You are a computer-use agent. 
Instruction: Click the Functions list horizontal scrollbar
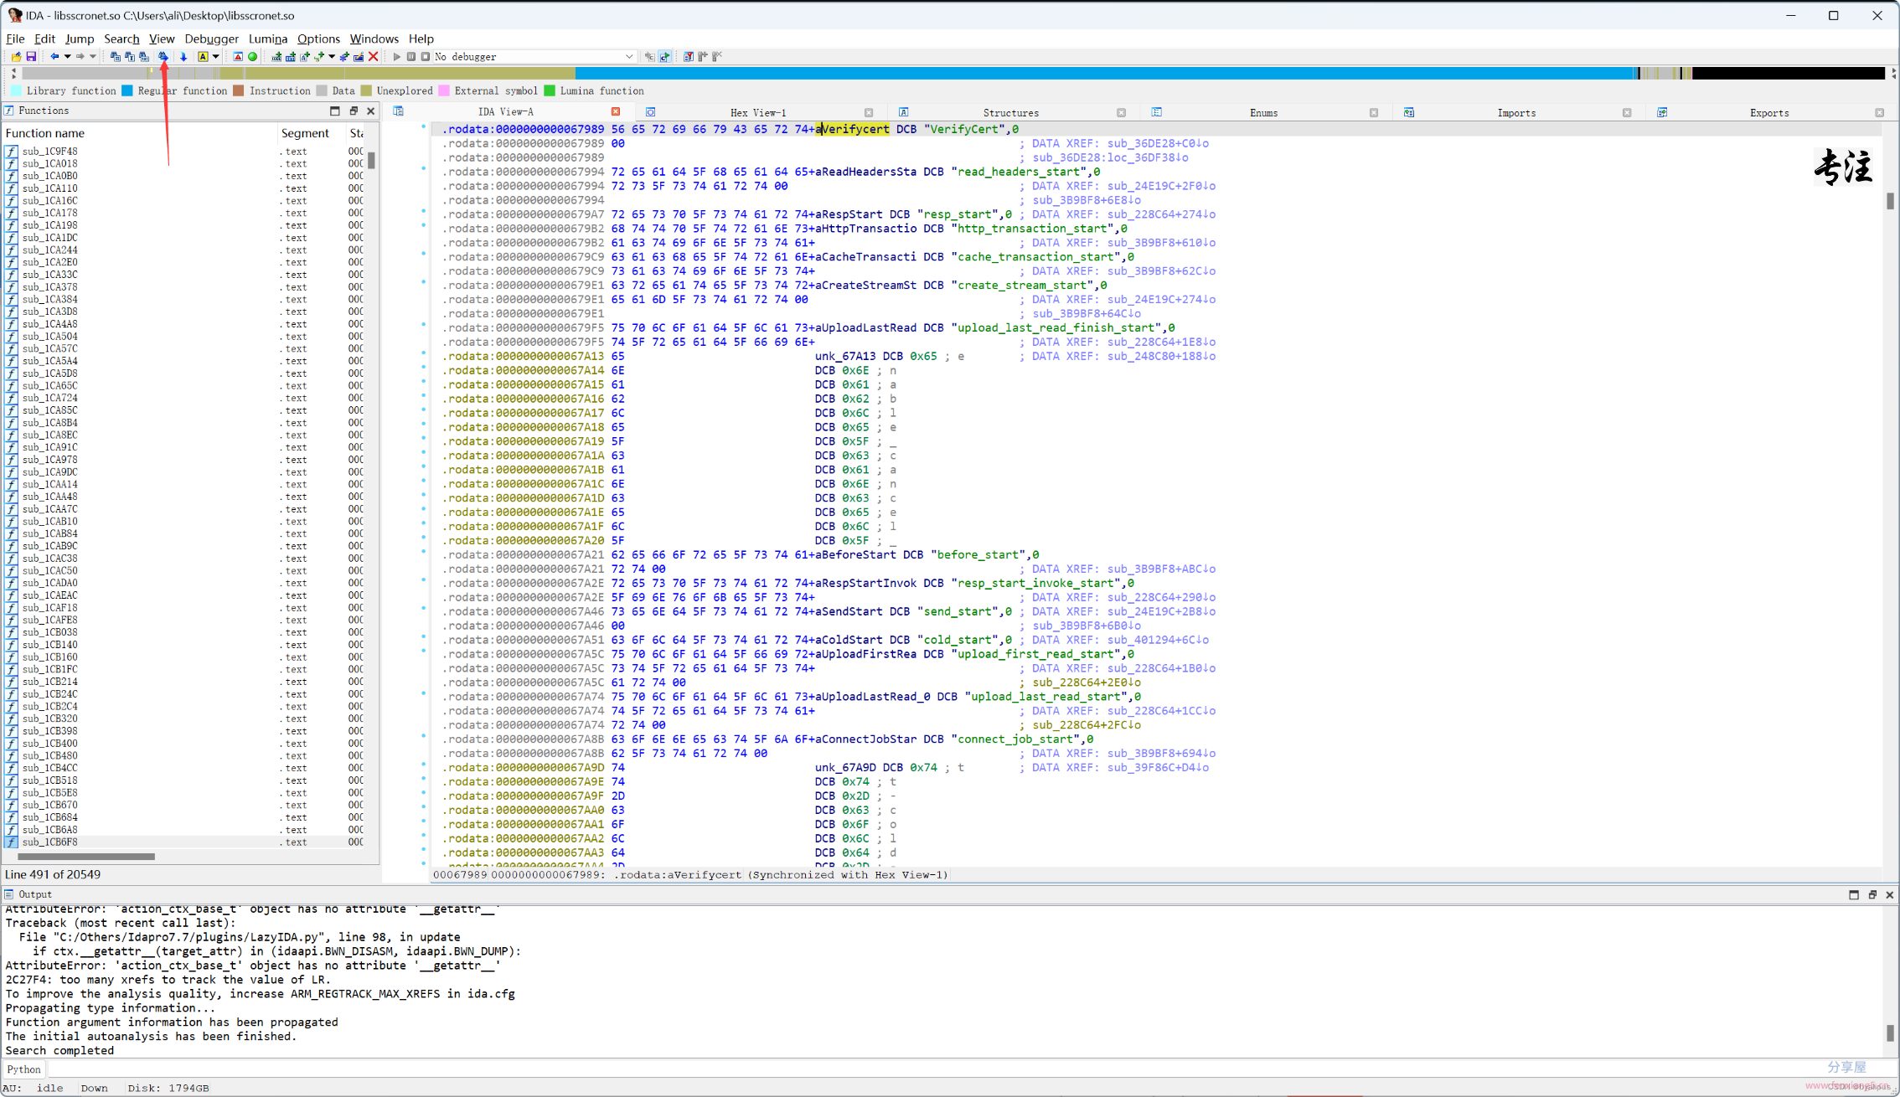point(86,857)
